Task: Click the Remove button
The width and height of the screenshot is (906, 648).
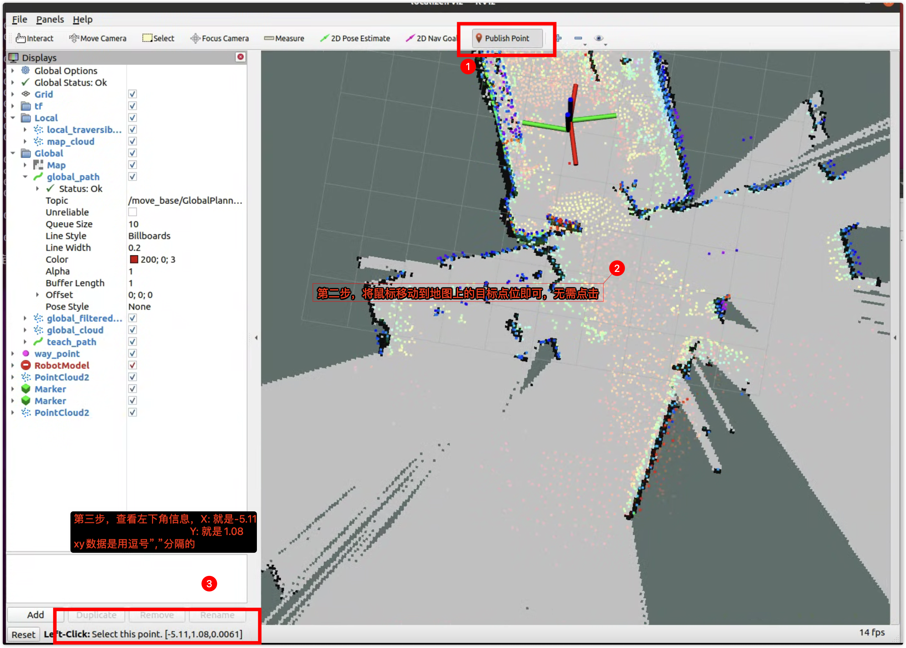Action: [157, 615]
